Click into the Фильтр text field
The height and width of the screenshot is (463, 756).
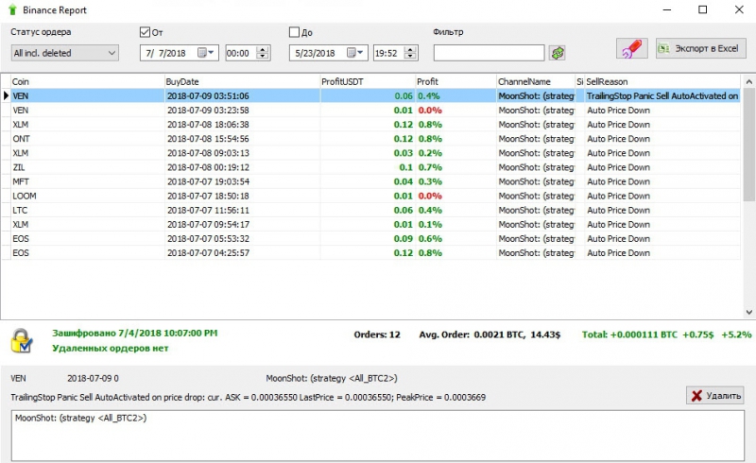(489, 53)
